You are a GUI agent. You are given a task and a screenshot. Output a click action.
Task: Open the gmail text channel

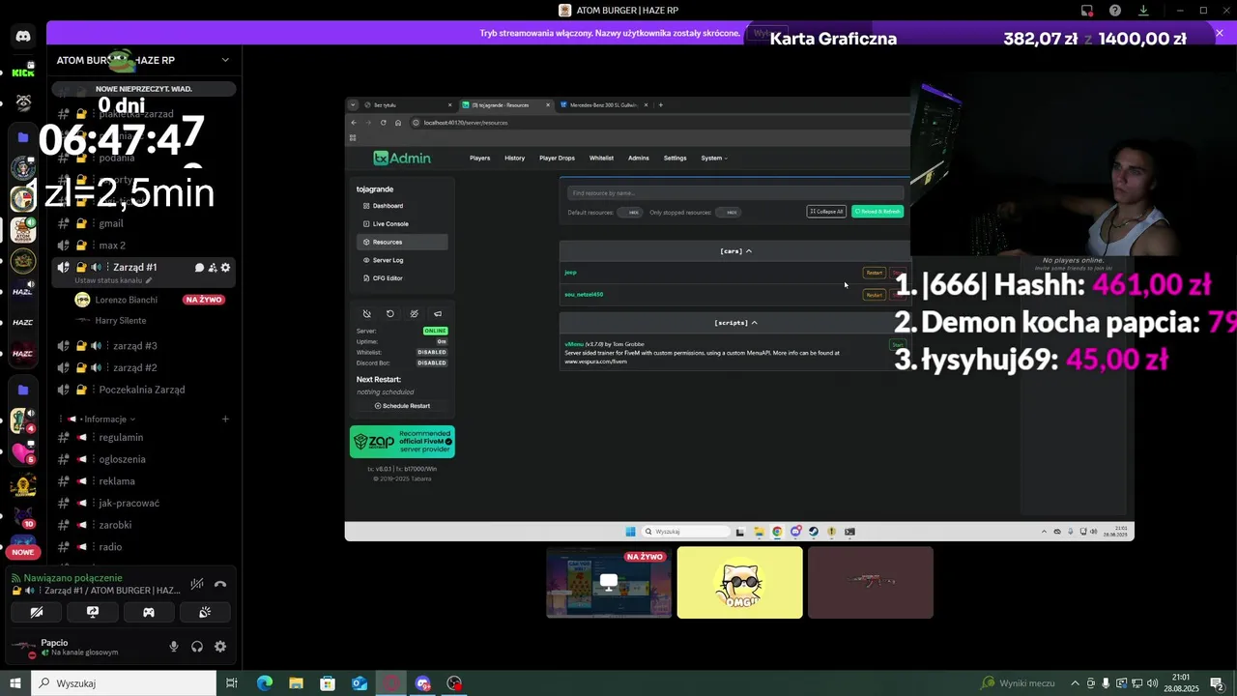(x=143, y=223)
